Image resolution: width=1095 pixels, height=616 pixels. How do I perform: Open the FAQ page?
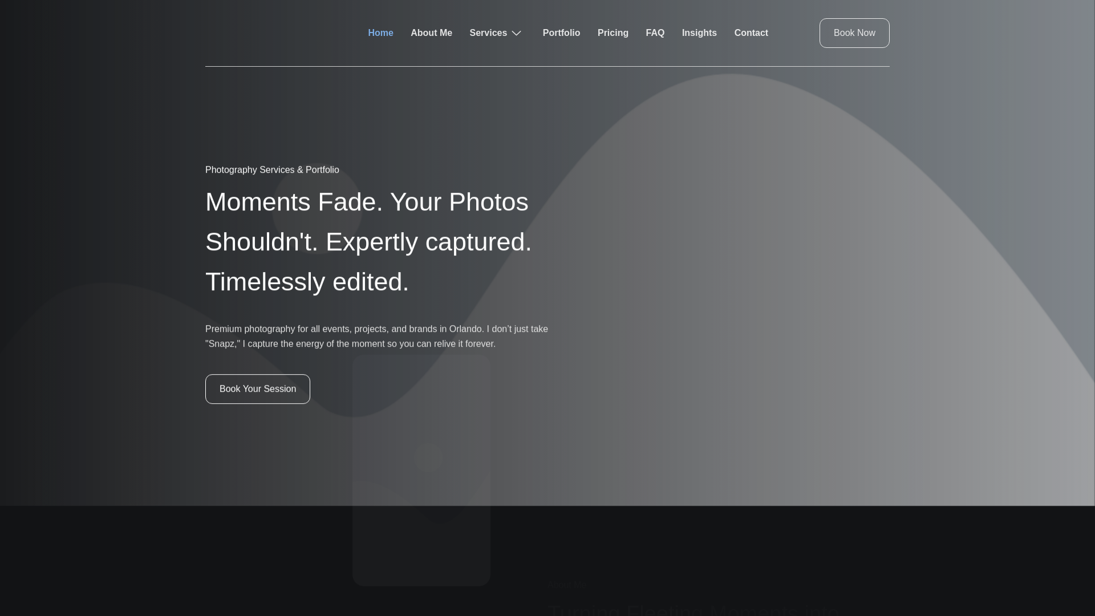click(655, 33)
